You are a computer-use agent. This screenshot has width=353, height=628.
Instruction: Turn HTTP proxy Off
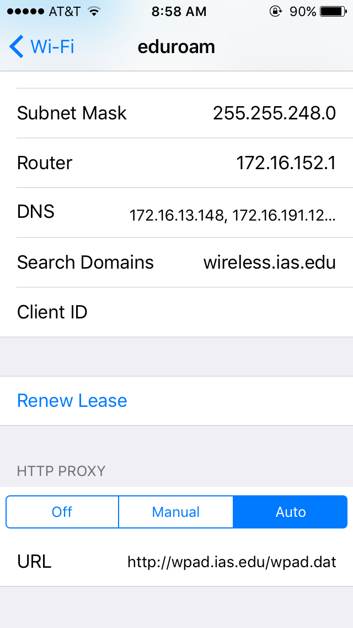[x=62, y=512]
